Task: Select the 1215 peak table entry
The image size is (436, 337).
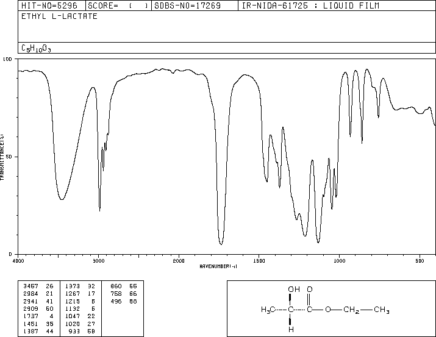Action: point(80,301)
